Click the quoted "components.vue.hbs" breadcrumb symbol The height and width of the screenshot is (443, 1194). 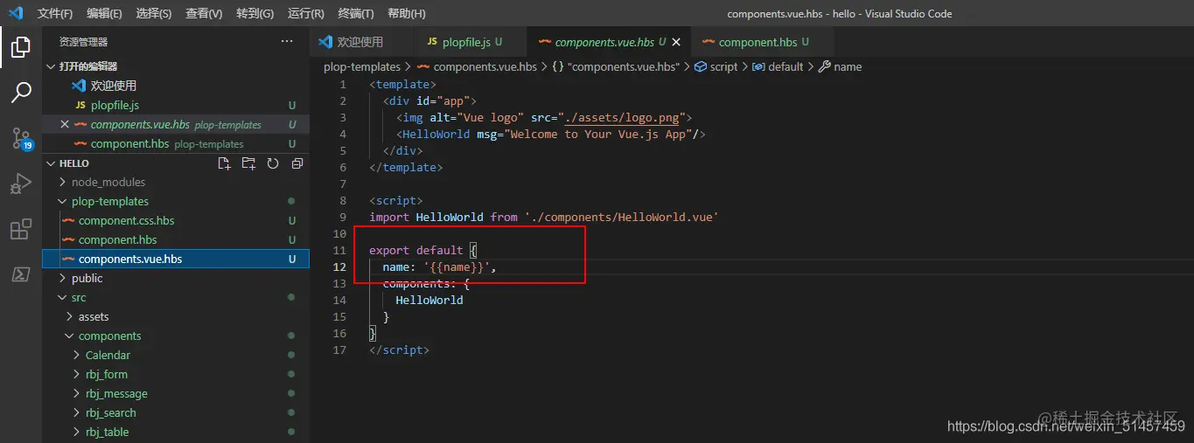click(616, 66)
